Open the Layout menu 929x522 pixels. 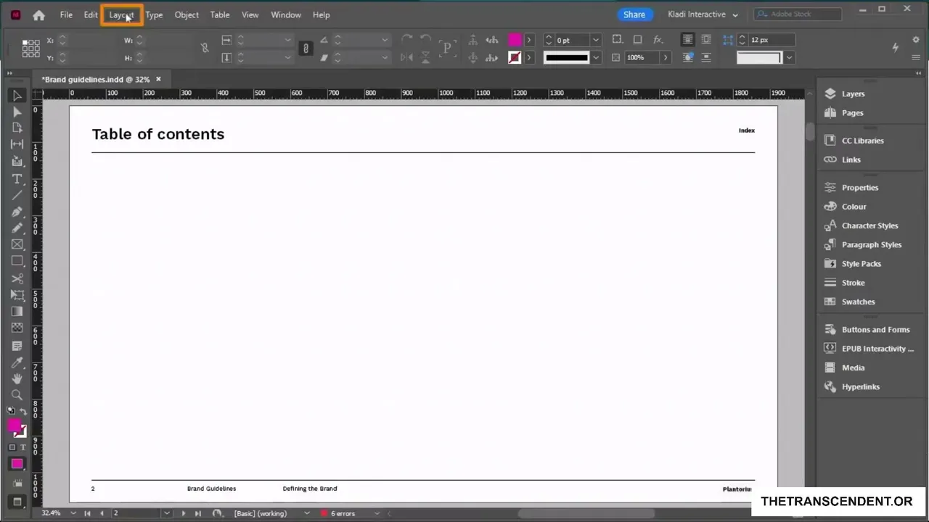121,14
